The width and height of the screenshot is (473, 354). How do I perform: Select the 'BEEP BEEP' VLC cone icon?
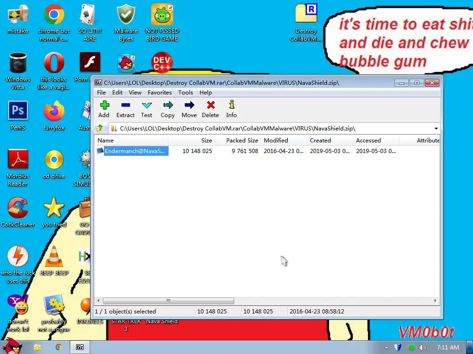(54, 261)
